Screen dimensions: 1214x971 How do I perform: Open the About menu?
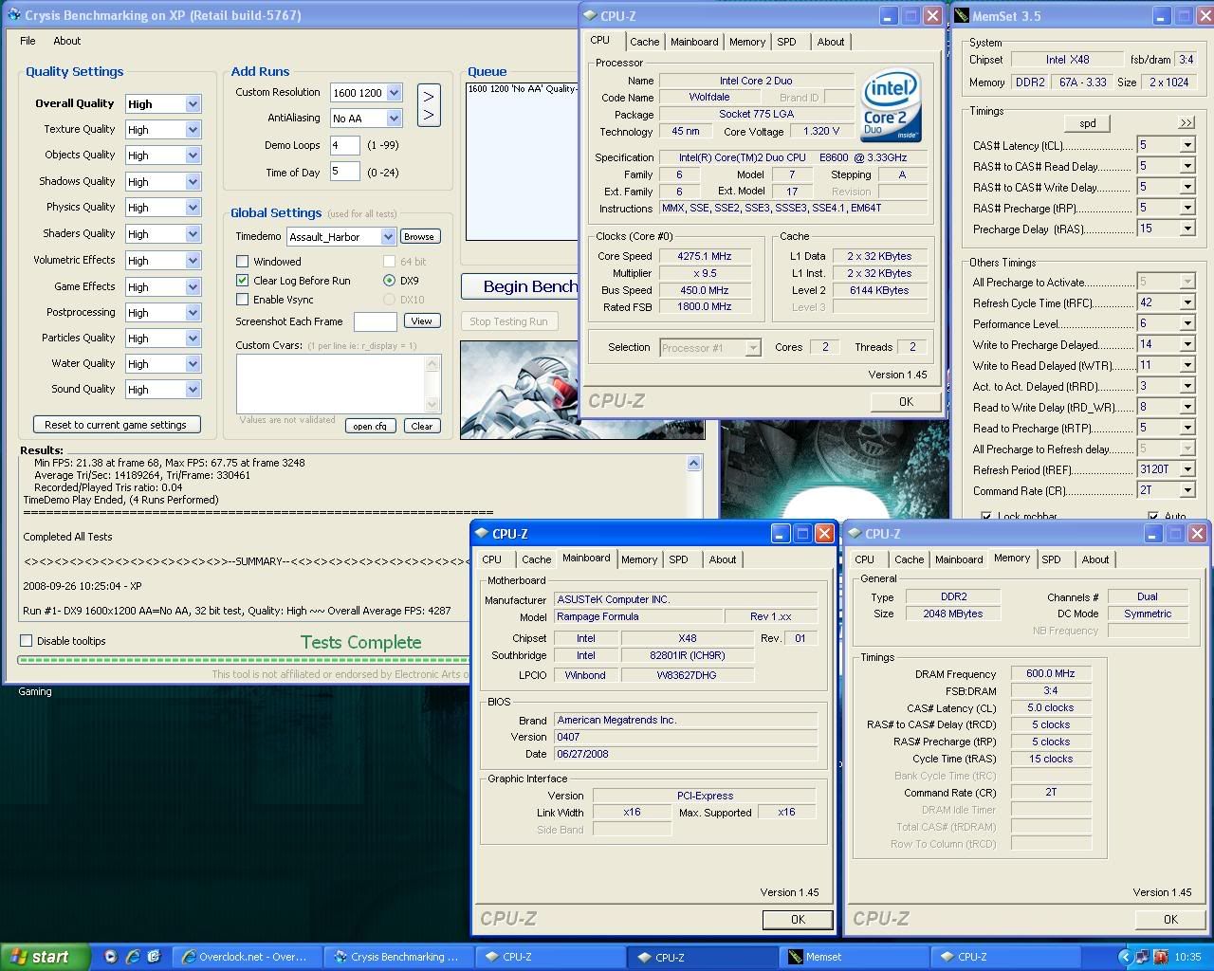click(66, 41)
